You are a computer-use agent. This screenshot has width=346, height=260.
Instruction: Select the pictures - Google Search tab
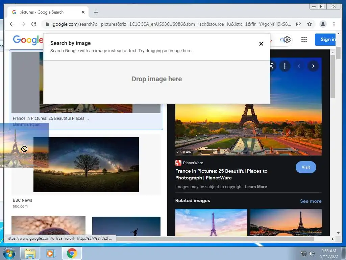(x=48, y=12)
